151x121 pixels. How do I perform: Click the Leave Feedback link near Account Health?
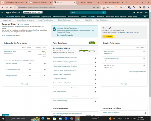24,24
